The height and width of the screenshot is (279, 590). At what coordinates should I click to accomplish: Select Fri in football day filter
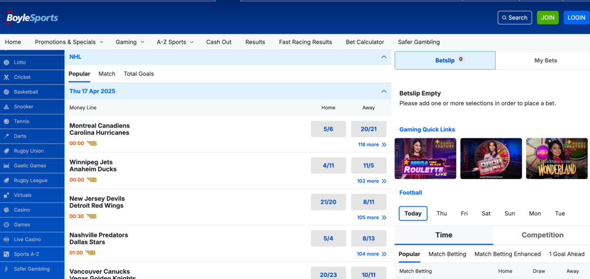[464, 213]
